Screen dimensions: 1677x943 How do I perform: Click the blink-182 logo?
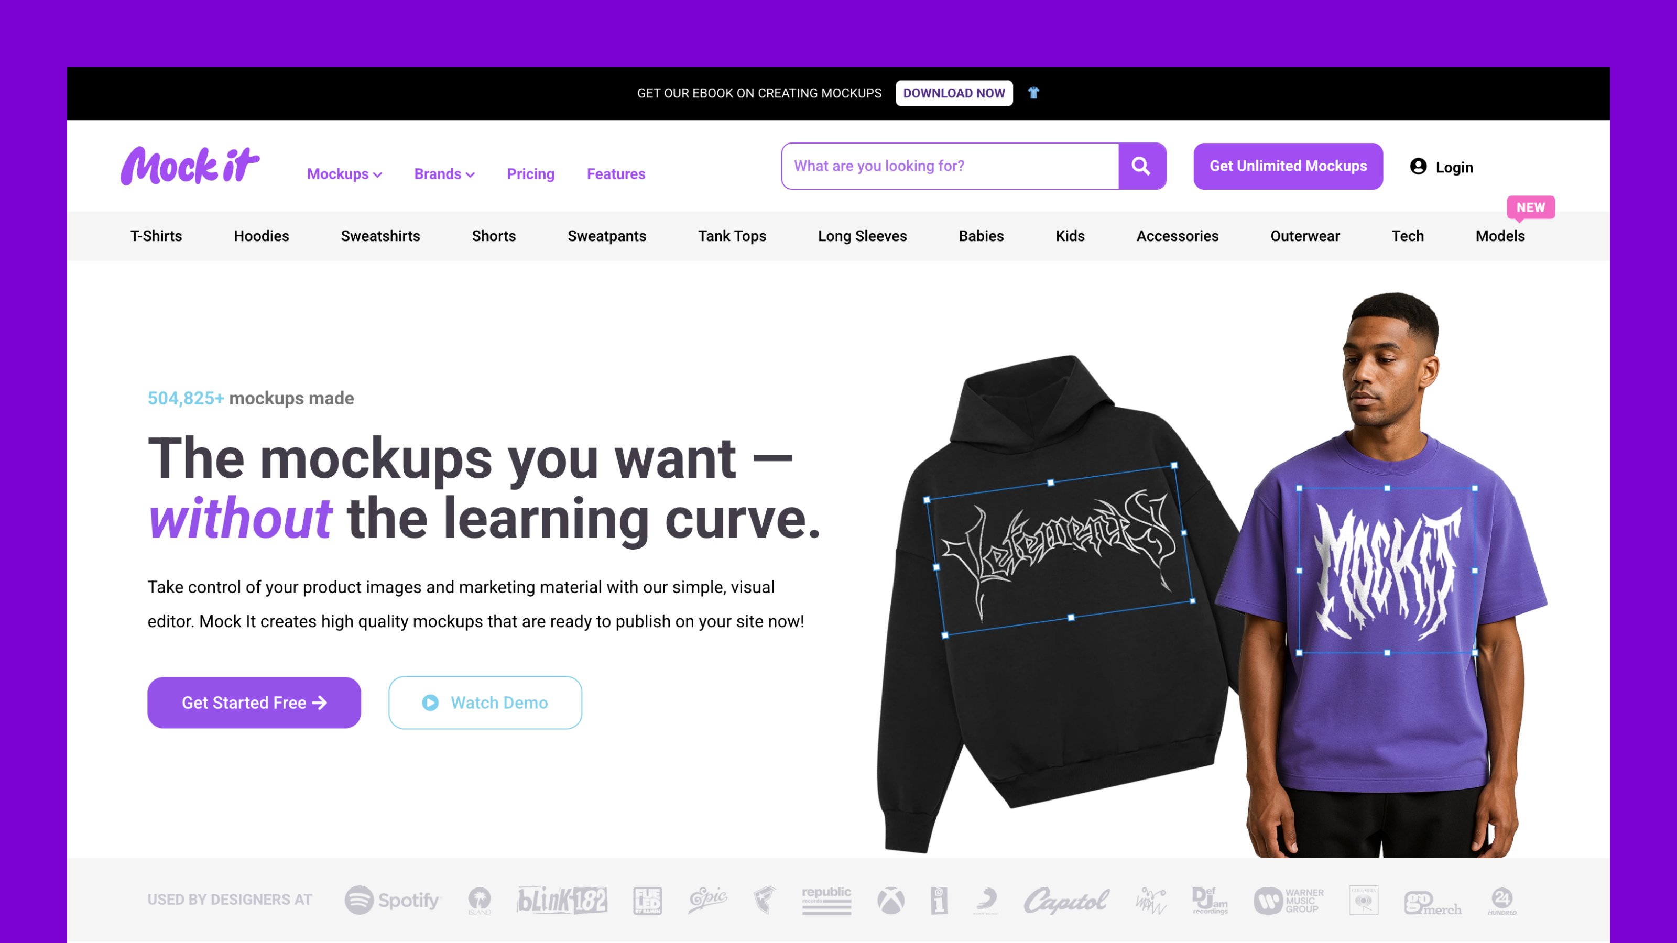[562, 900]
